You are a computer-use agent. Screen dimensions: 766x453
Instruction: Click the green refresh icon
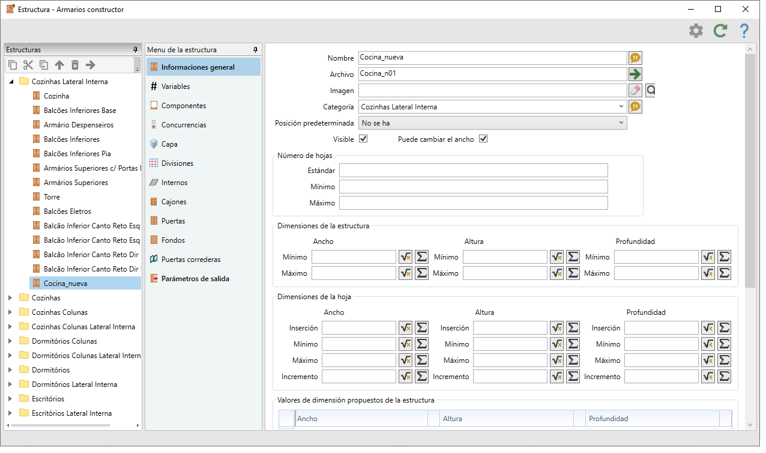click(720, 31)
